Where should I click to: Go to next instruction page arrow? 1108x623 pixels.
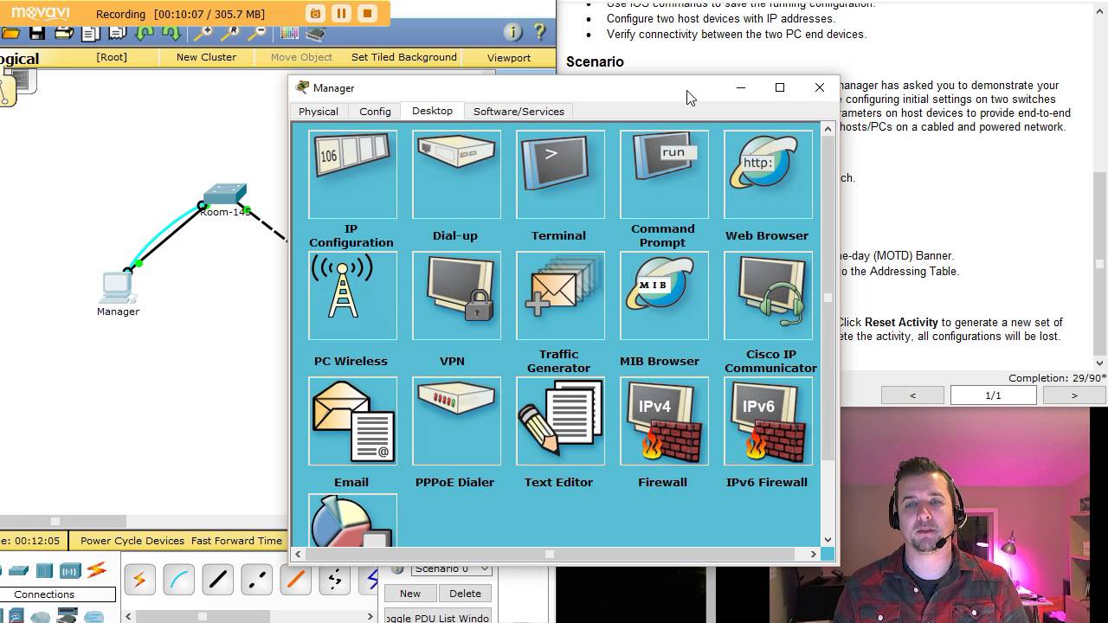click(x=1074, y=395)
